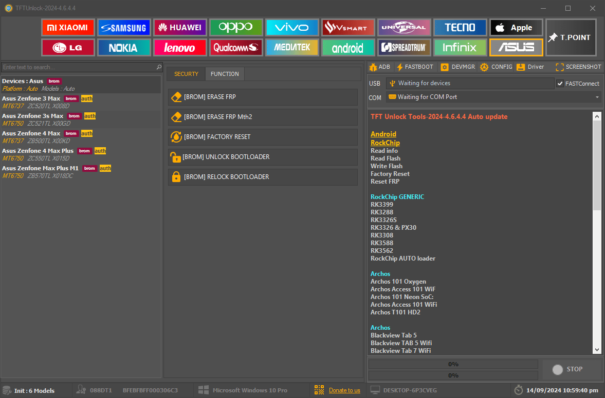Select the XIAOMI brand

[x=68, y=27]
